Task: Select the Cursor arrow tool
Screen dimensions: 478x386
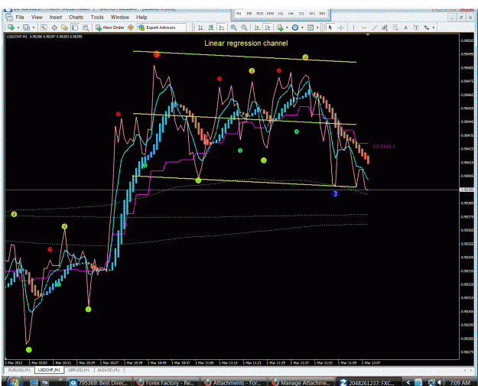Action: pyautogui.click(x=330, y=28)
